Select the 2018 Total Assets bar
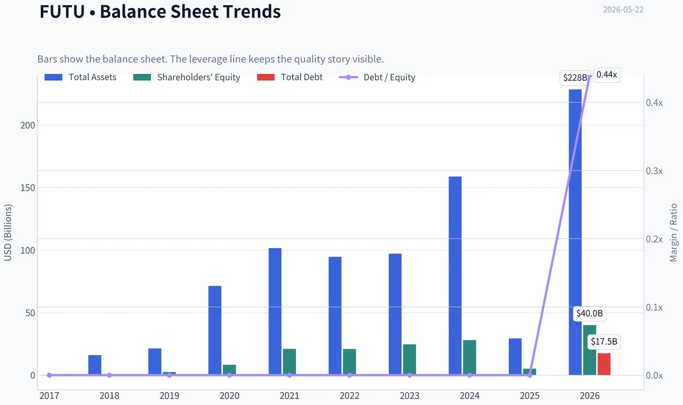Viewport: 683px width, 405px height. [x=95, y=365]
